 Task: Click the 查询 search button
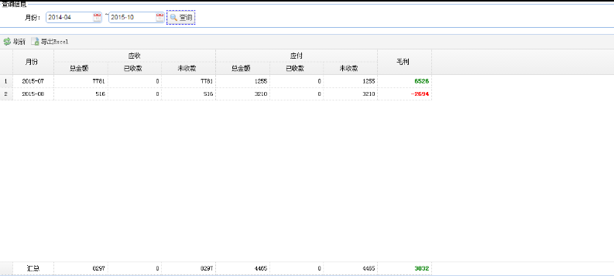pos(181,18)
